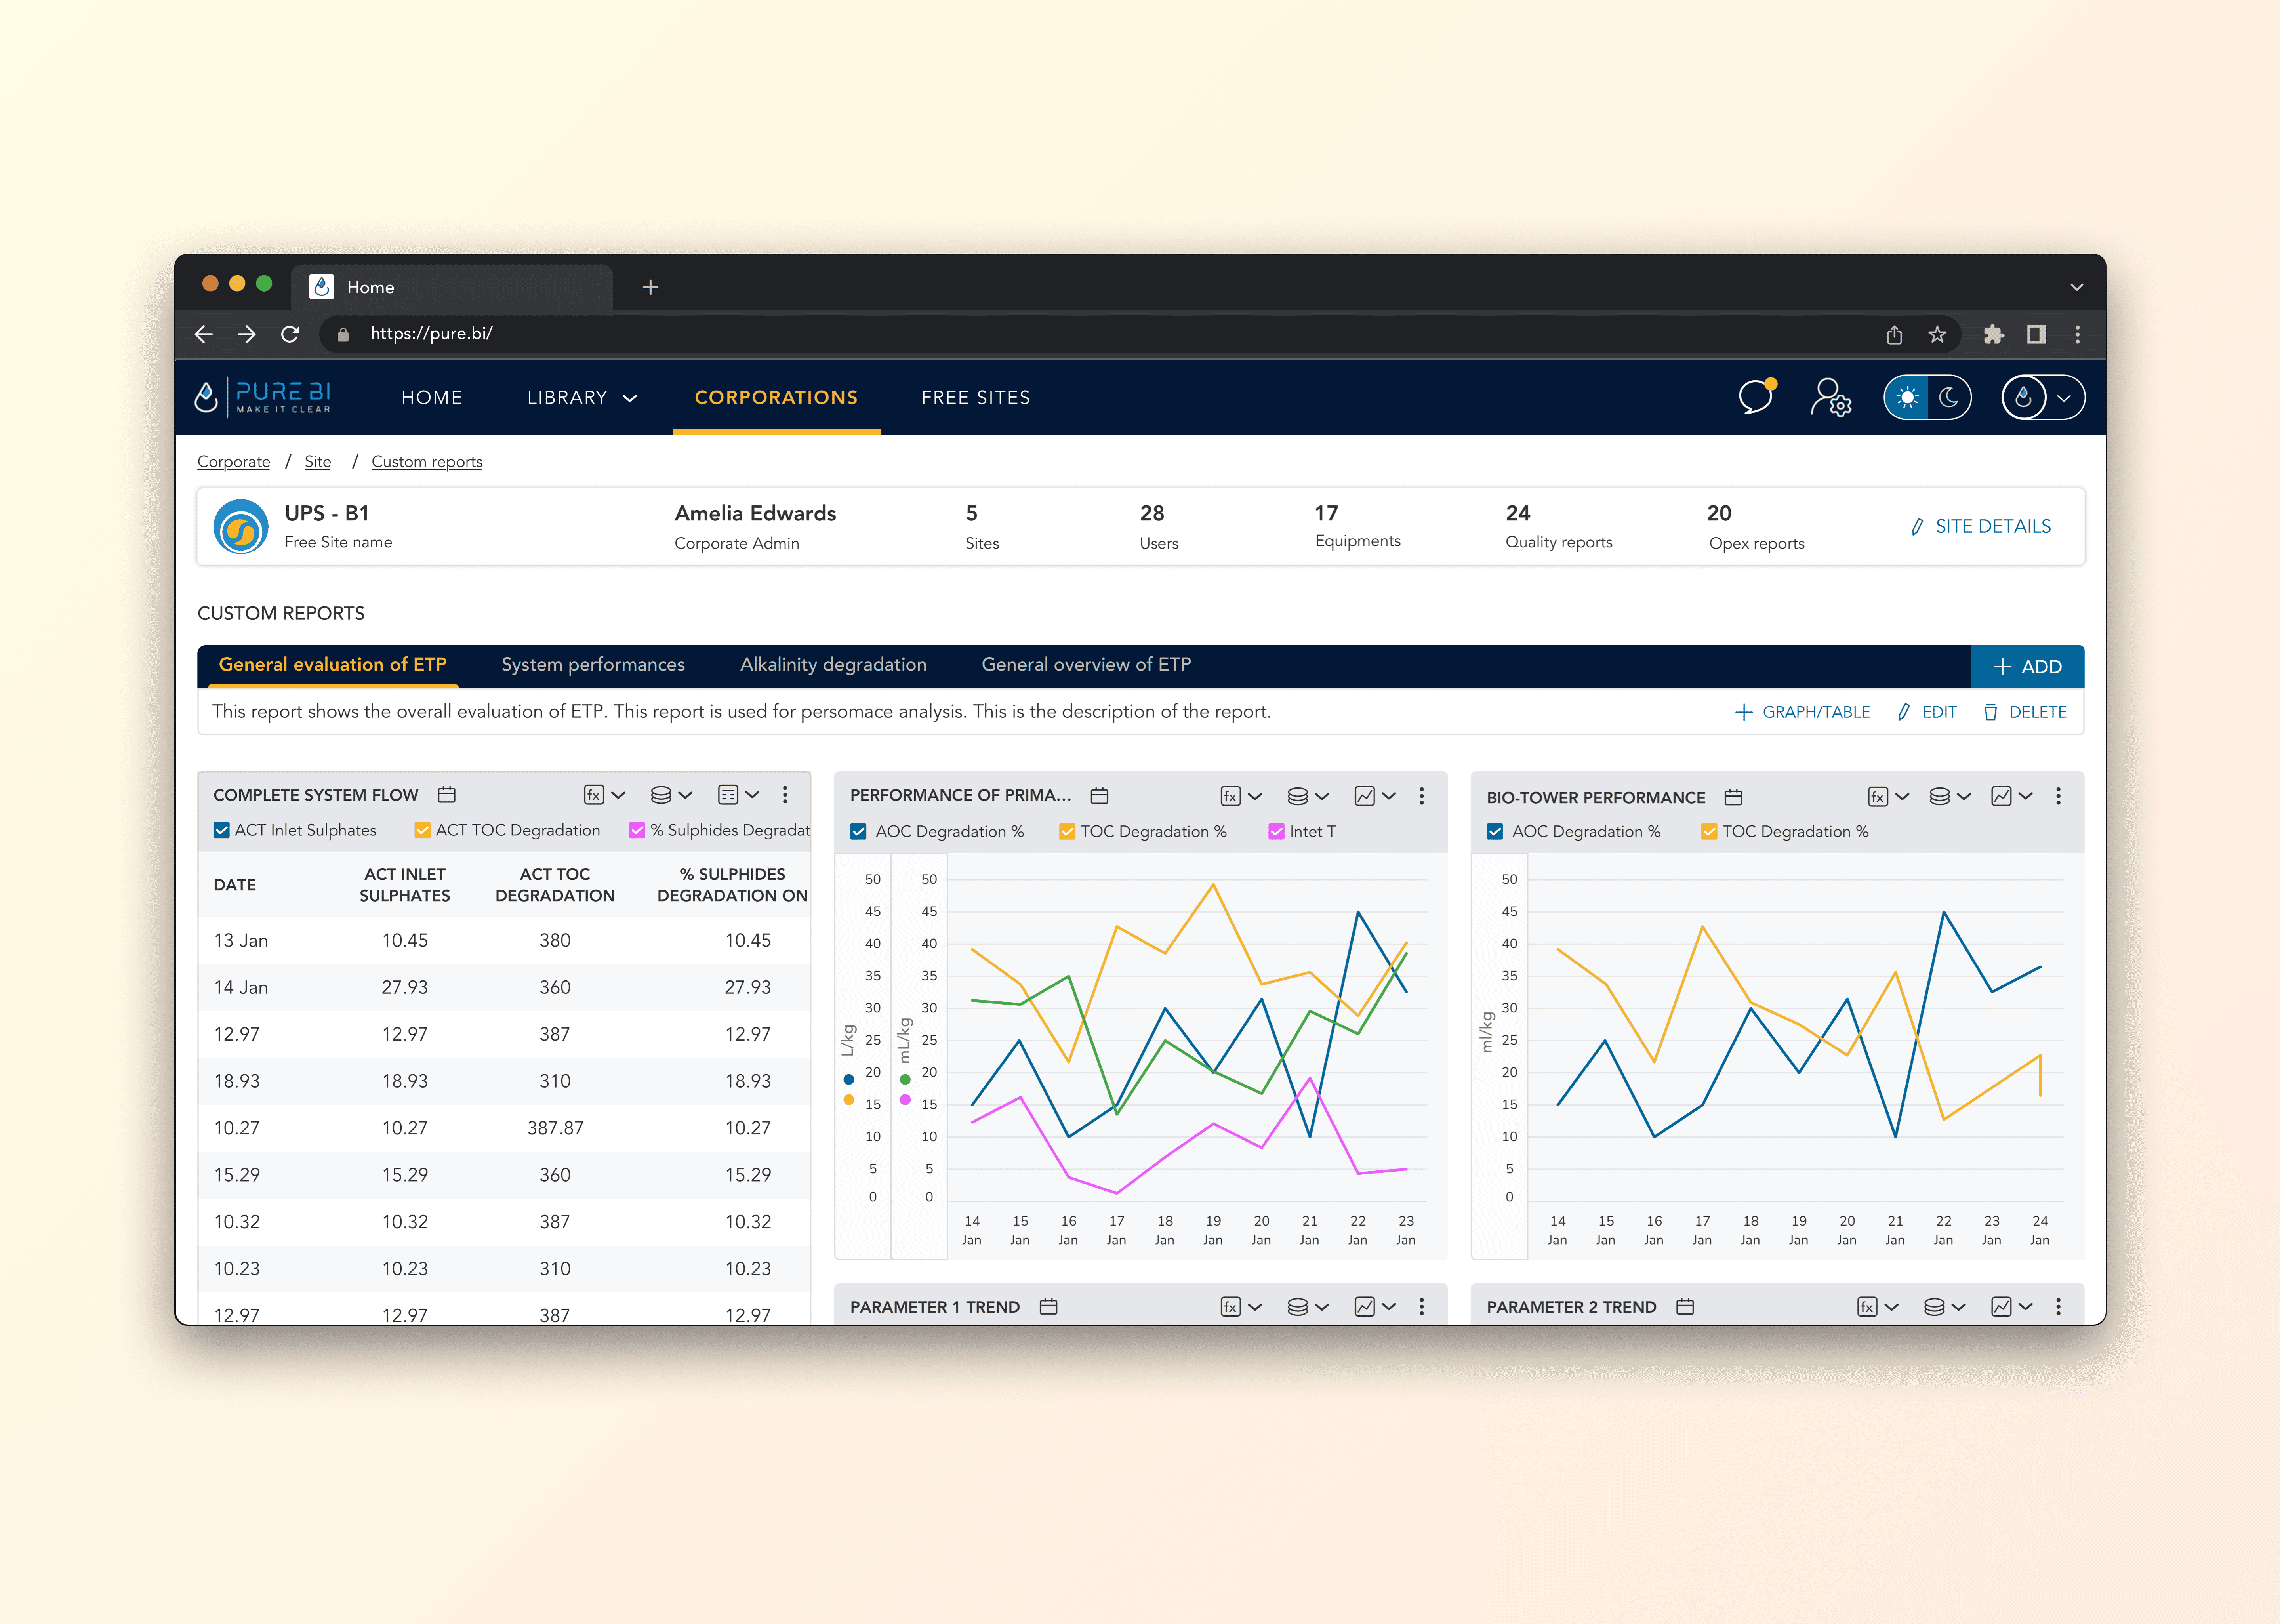
Task: Click the calendar icon beside Complete System Flow
Action: tap(447, 795)
